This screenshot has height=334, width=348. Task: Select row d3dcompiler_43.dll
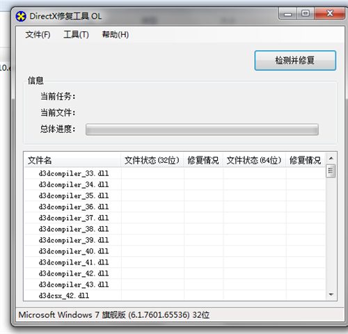175,285
